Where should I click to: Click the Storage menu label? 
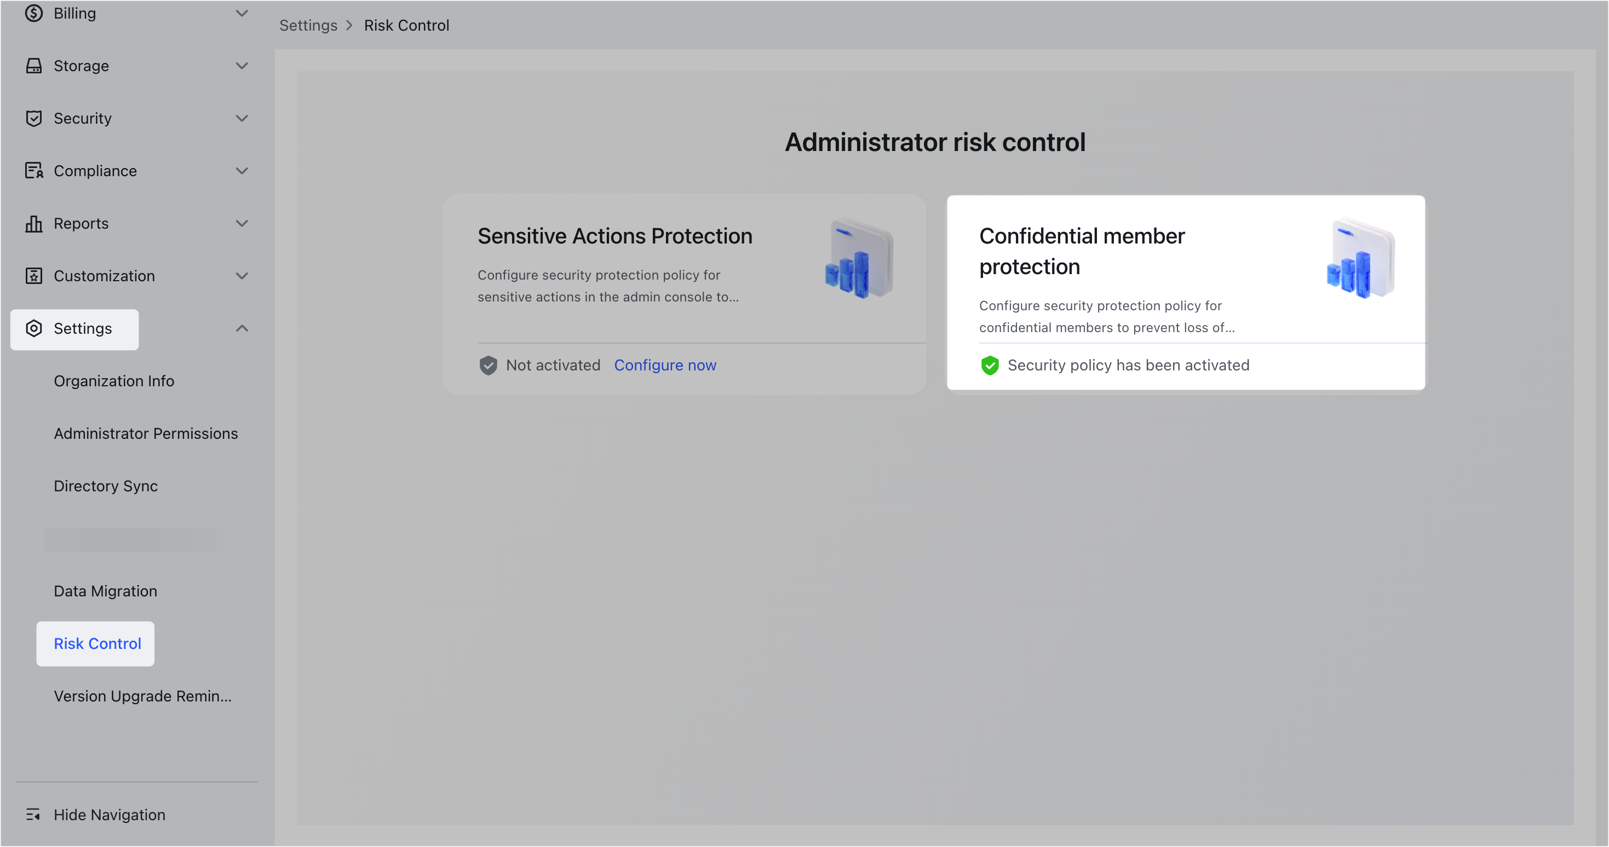pos(81,66)
